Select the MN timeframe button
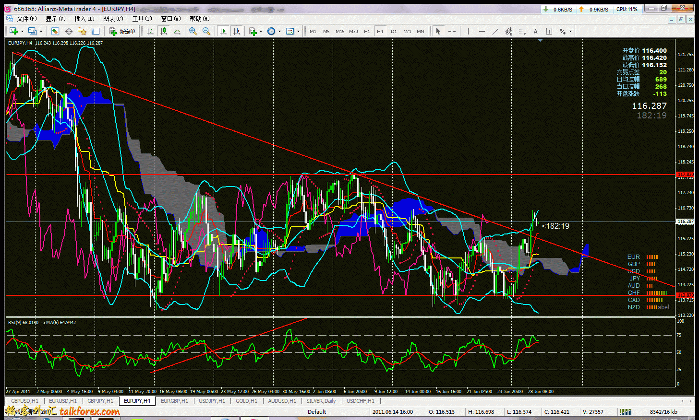This screenshot has width=699, height=420. 421,31
